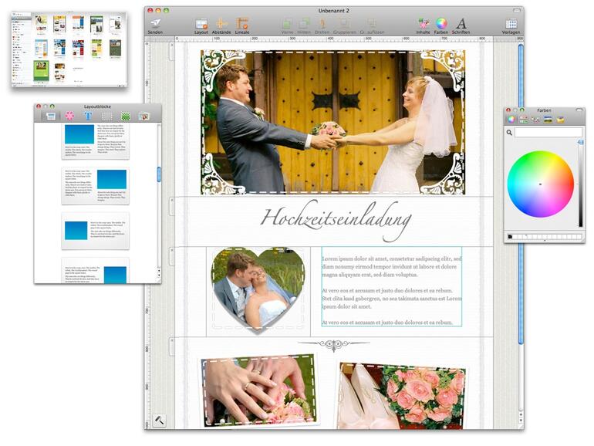Click the center of the color wheel
Screen dimensions: 594x446
(540, 184)
